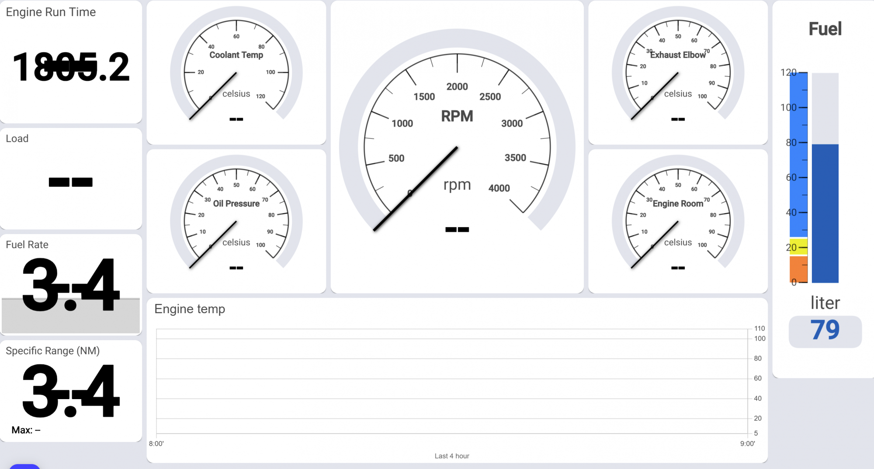Click the Last 4 hour chart label
Screen dimensions: 874x469
452,456
